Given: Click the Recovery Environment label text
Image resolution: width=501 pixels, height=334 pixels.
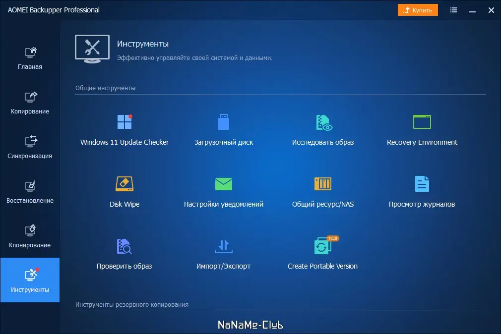Looking at the screenshot, I should point(422,142).
